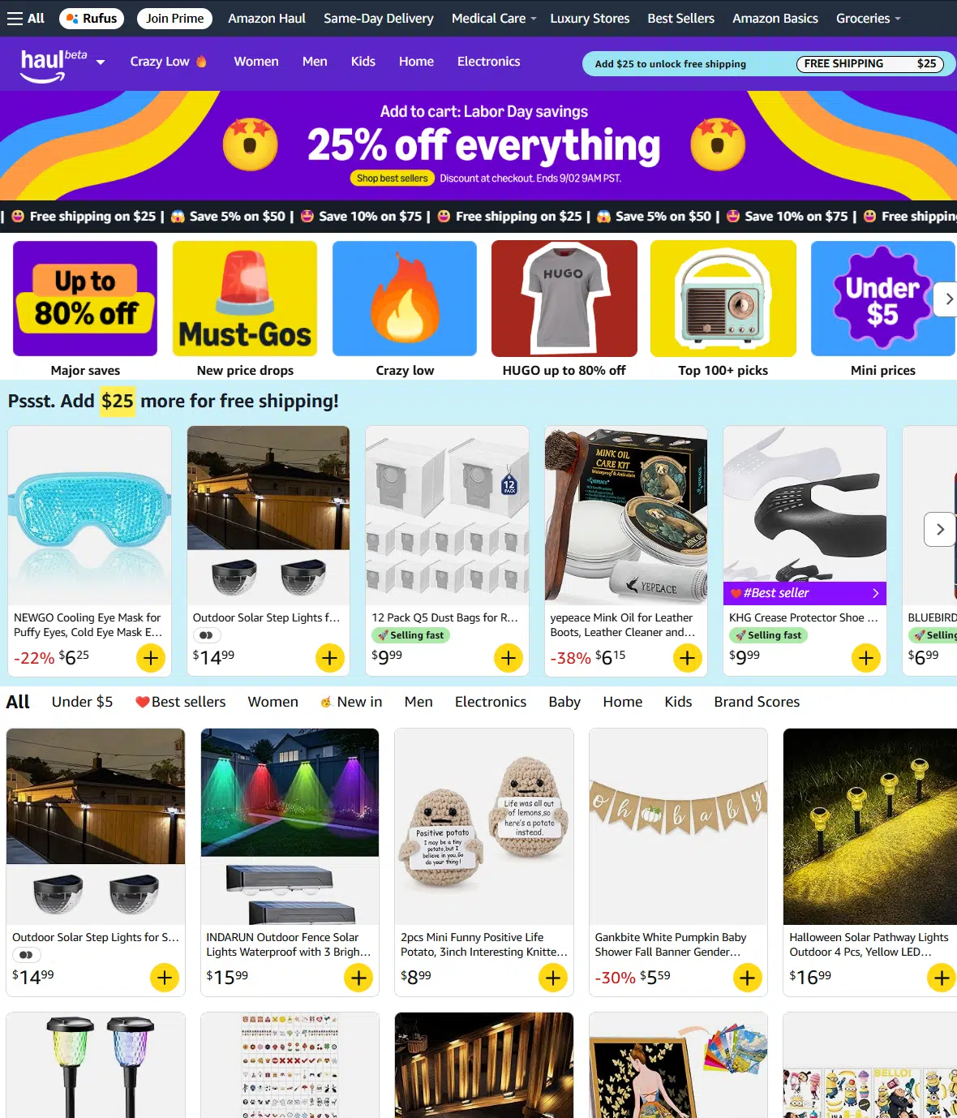Open the Groceries dropdown menu
This screenshot has height=1118, width=957.
pos(869,18)
